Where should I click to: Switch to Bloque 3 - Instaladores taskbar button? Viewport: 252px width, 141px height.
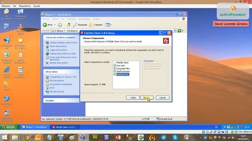[x=35, y=127]
